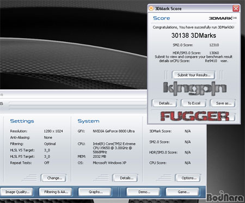The image size is (245, 203).
Task: Click the Score heading in the 3DMark Score window
Action: click(x=162, y=18)
